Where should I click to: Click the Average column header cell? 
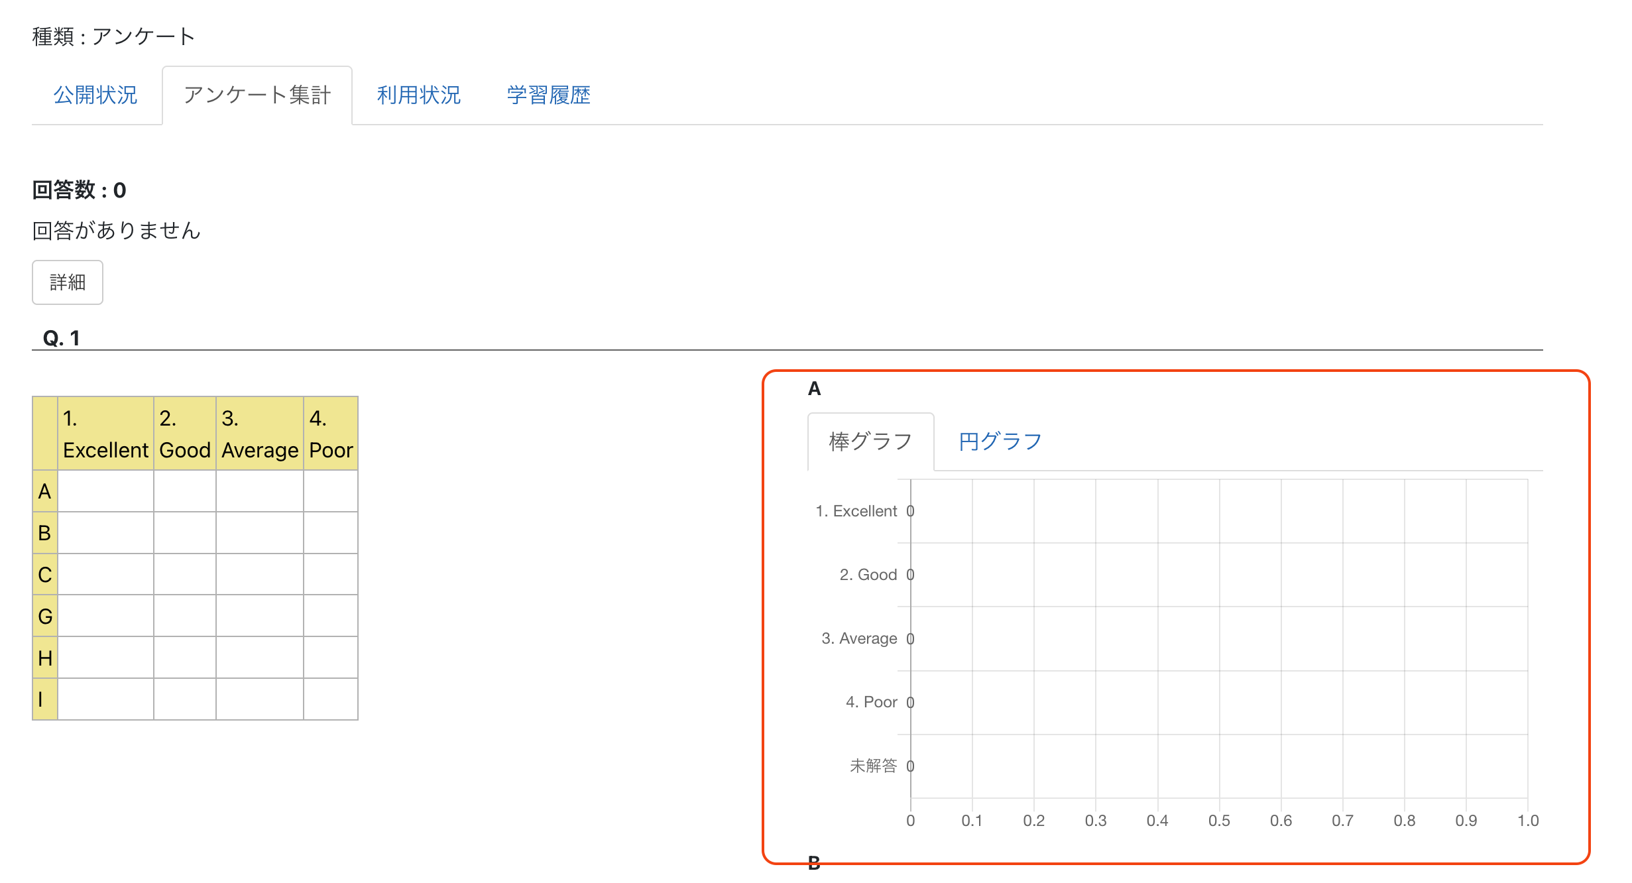[x=259, y=434]
